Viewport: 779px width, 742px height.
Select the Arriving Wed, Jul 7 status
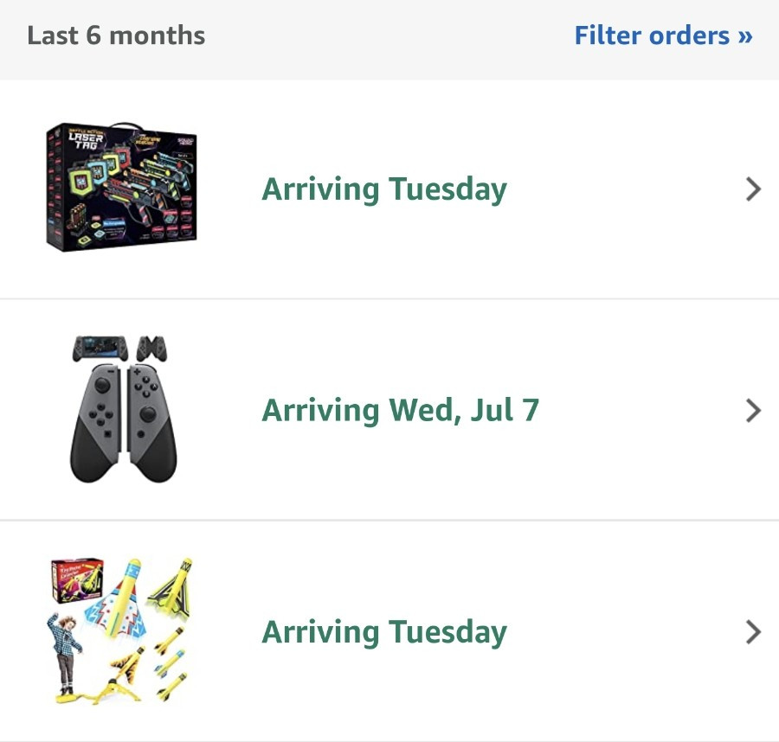400,411
